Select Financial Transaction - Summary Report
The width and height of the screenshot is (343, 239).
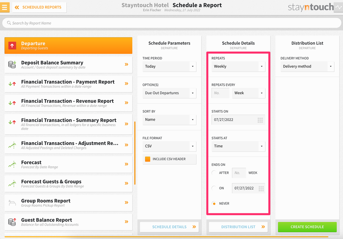point(69,124)
